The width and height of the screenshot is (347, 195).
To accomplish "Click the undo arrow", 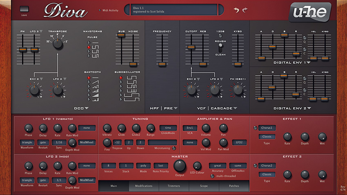I will click(x=236, y=10).
